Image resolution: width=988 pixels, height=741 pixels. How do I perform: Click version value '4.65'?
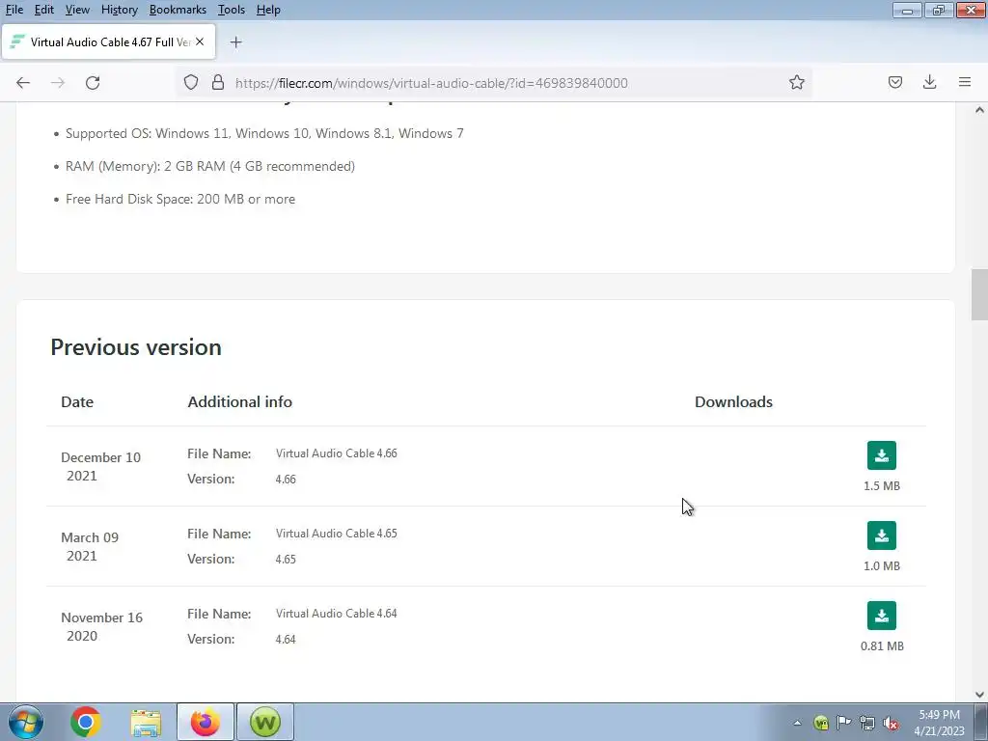pos(286,559)
